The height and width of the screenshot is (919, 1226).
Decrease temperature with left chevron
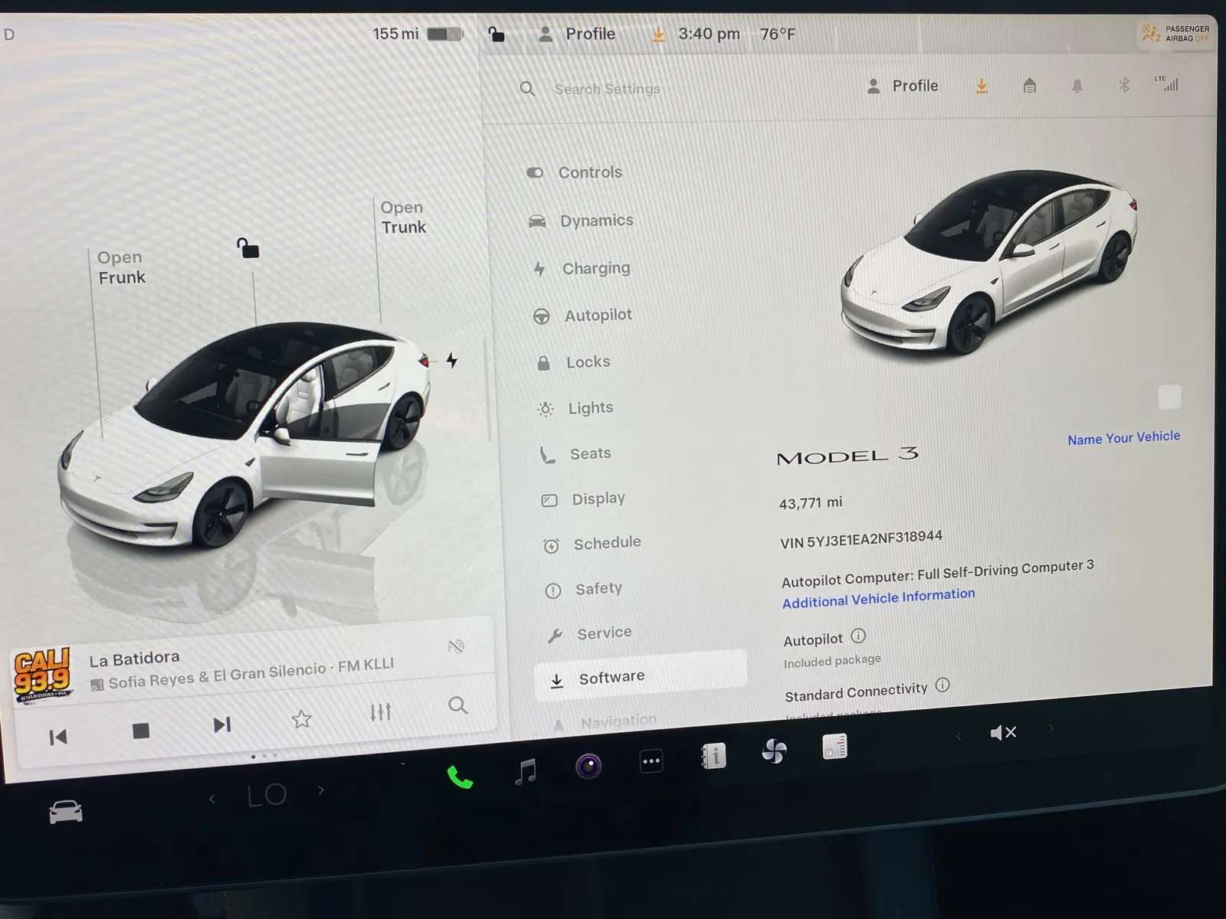212,800
